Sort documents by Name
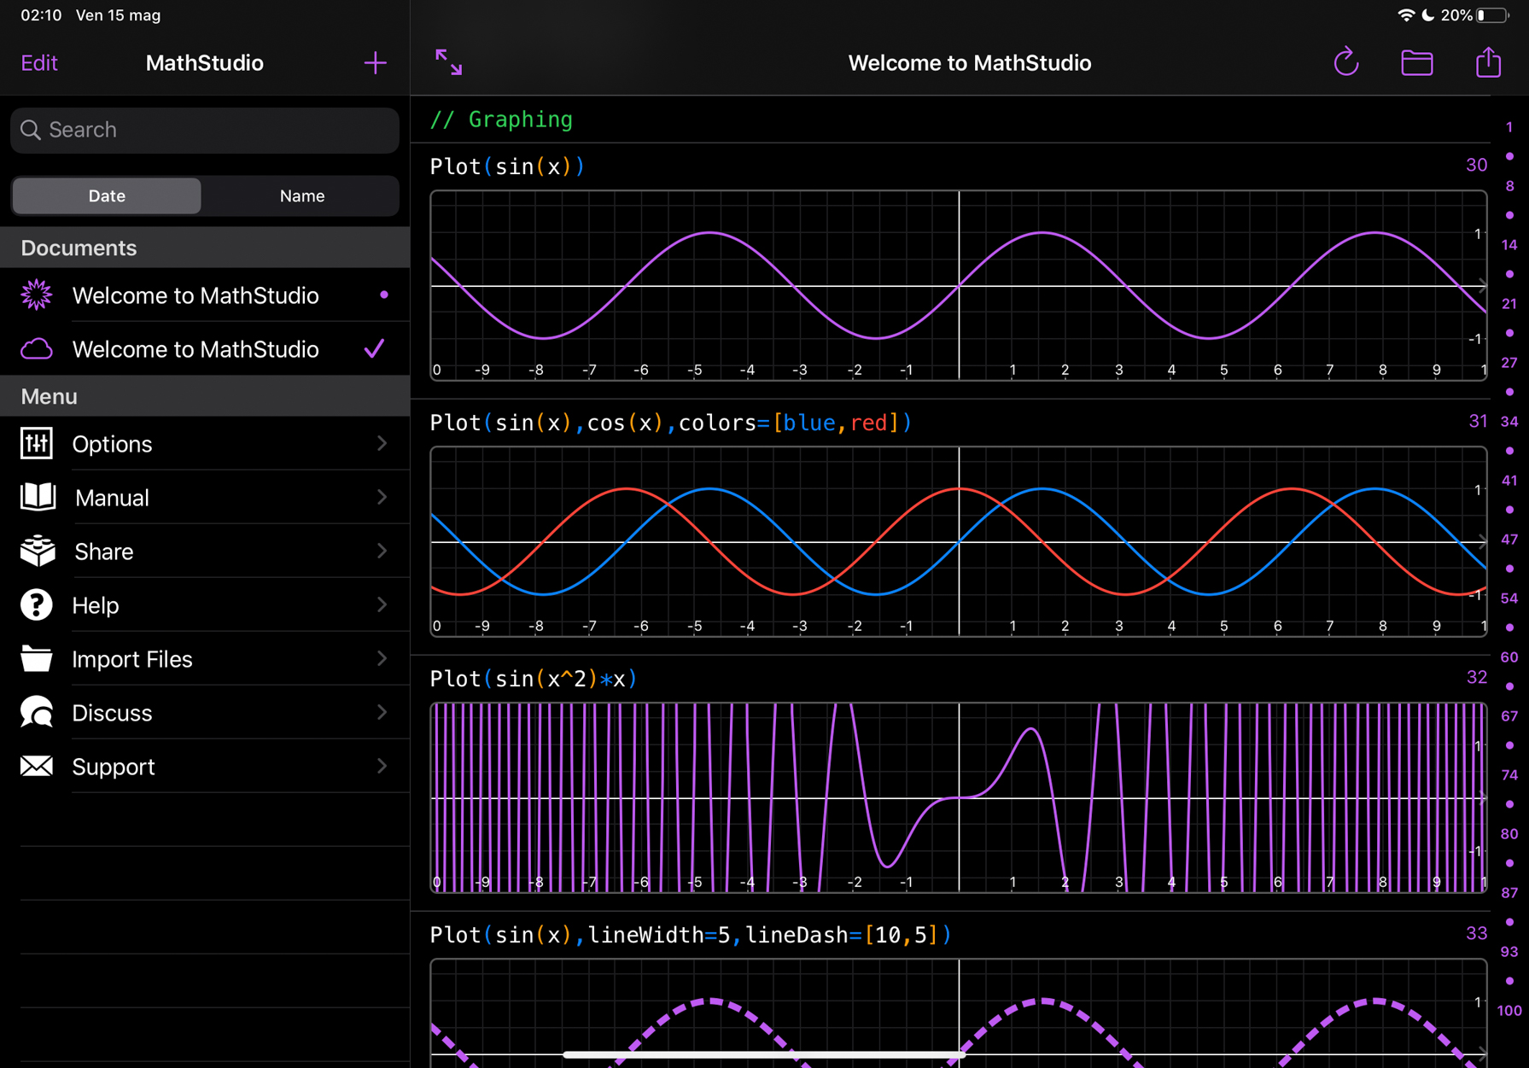The width and height of the screenshot is (1529, 1068). click(302, 196)
